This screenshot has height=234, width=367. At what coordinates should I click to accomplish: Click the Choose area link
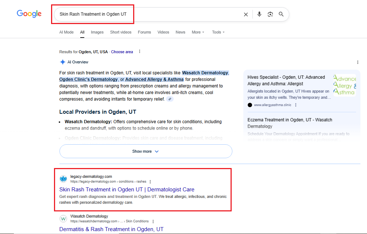(122, 52)
